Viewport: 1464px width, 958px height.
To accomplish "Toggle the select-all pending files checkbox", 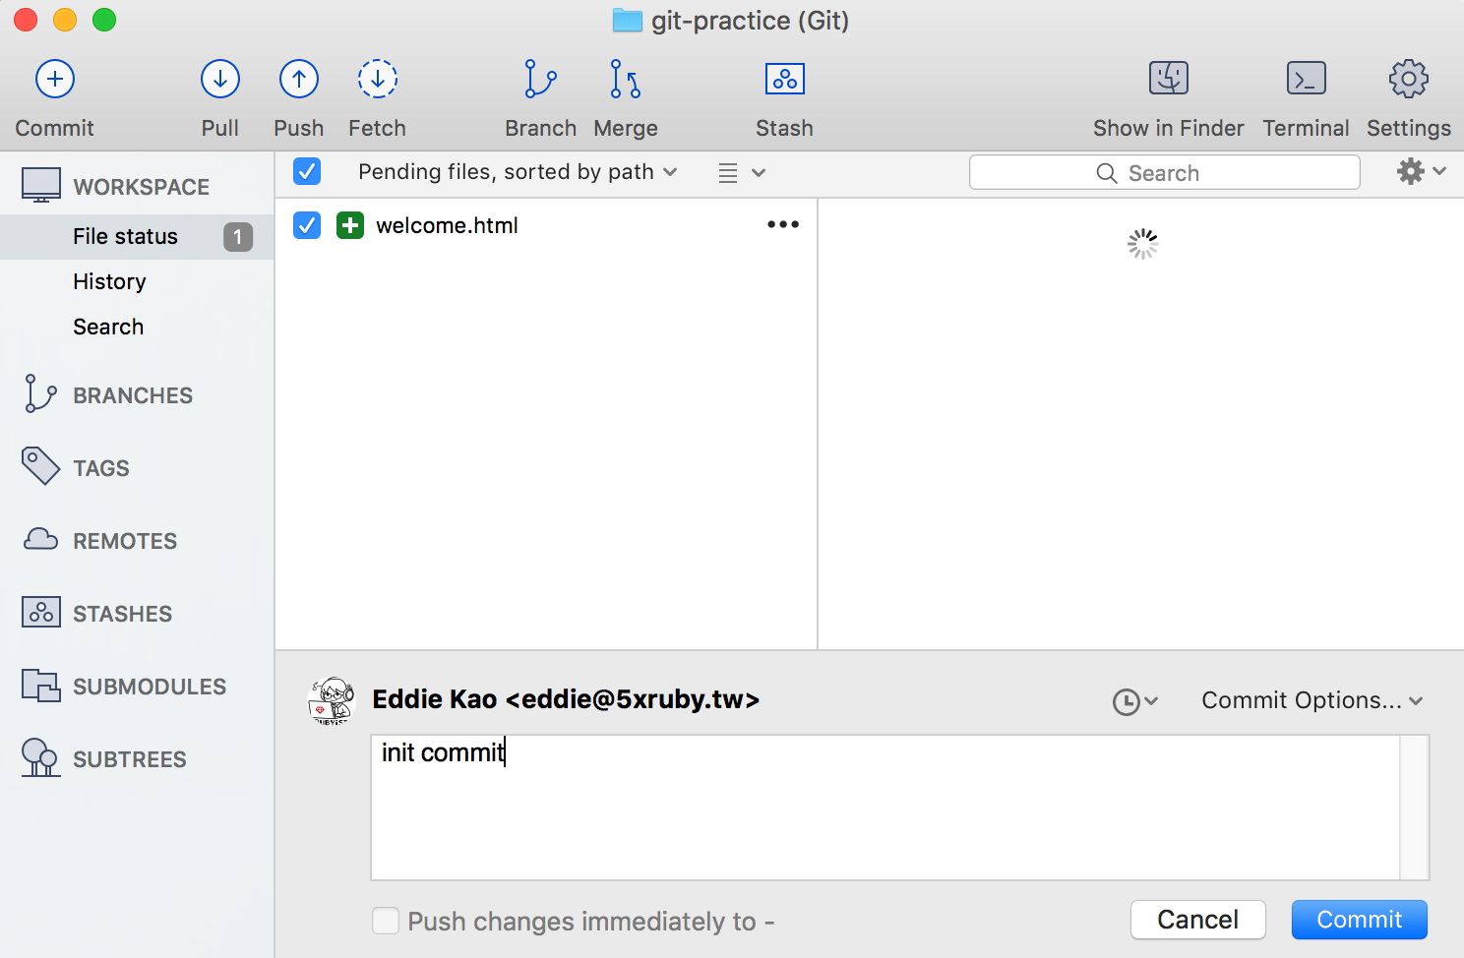I will click(307, 171).
